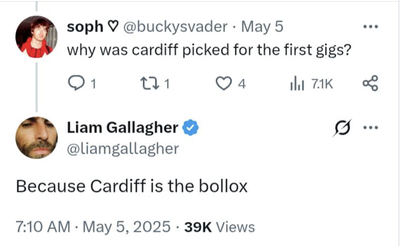Viewport: 400px width, 246px height.
Task: Open soph's profile picture
Action: click(37, 37)
